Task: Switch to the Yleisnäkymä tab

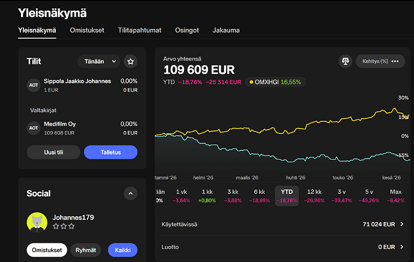Action: pos(37,30)
